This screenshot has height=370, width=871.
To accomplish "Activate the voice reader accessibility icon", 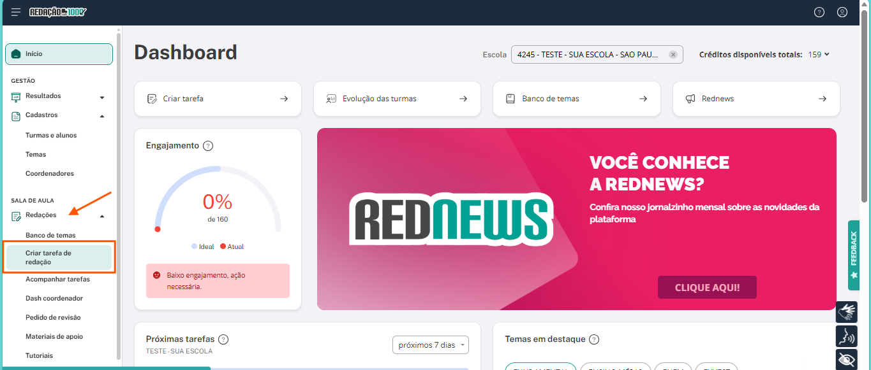I will pos(847,336).
